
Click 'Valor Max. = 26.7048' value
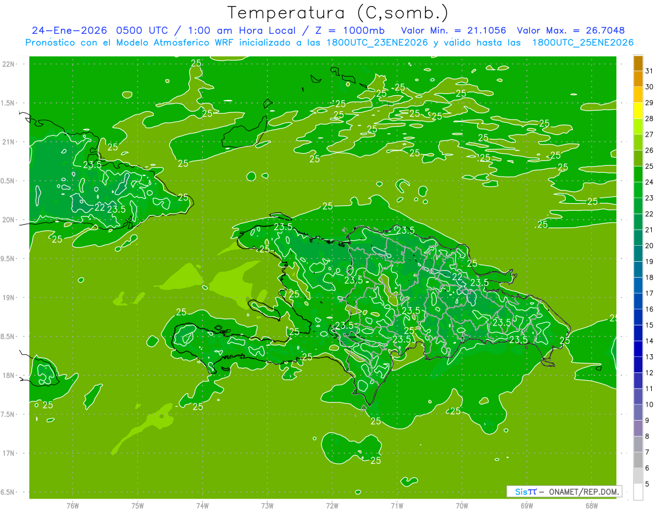point(570,30)
